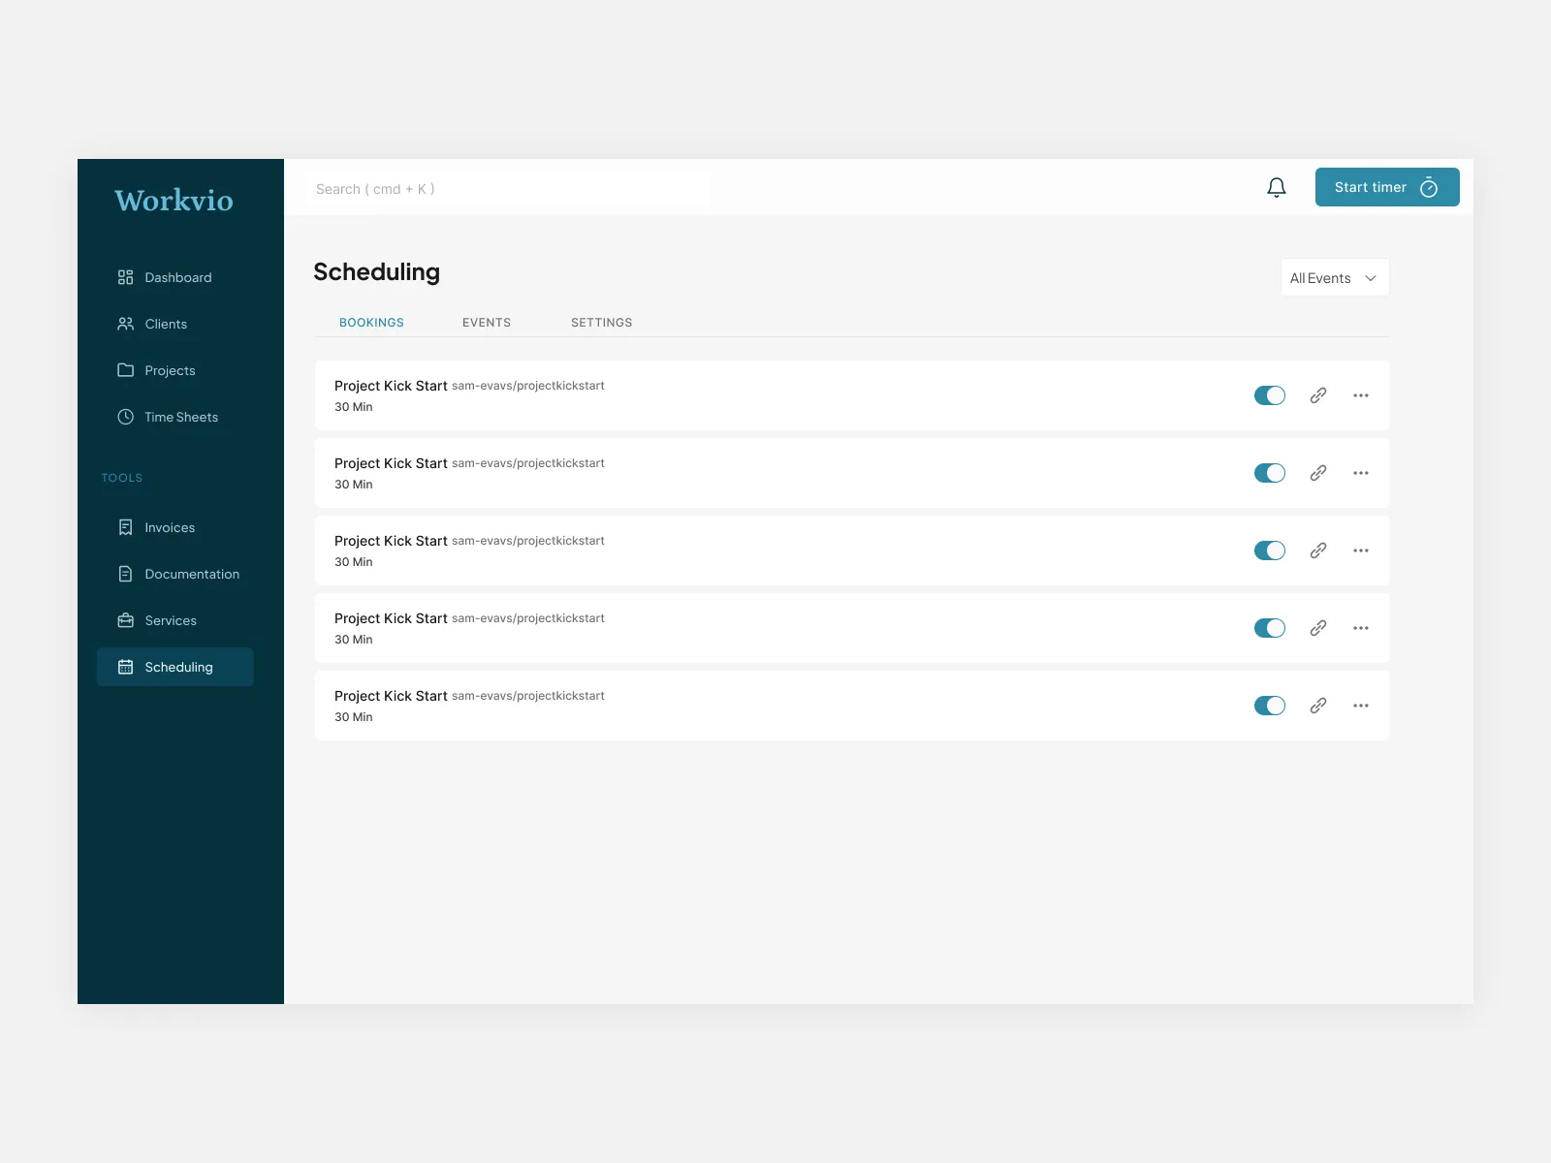Click the 'TOOLS' sidebar section label

pyautogui.click(x=122, y=478)
